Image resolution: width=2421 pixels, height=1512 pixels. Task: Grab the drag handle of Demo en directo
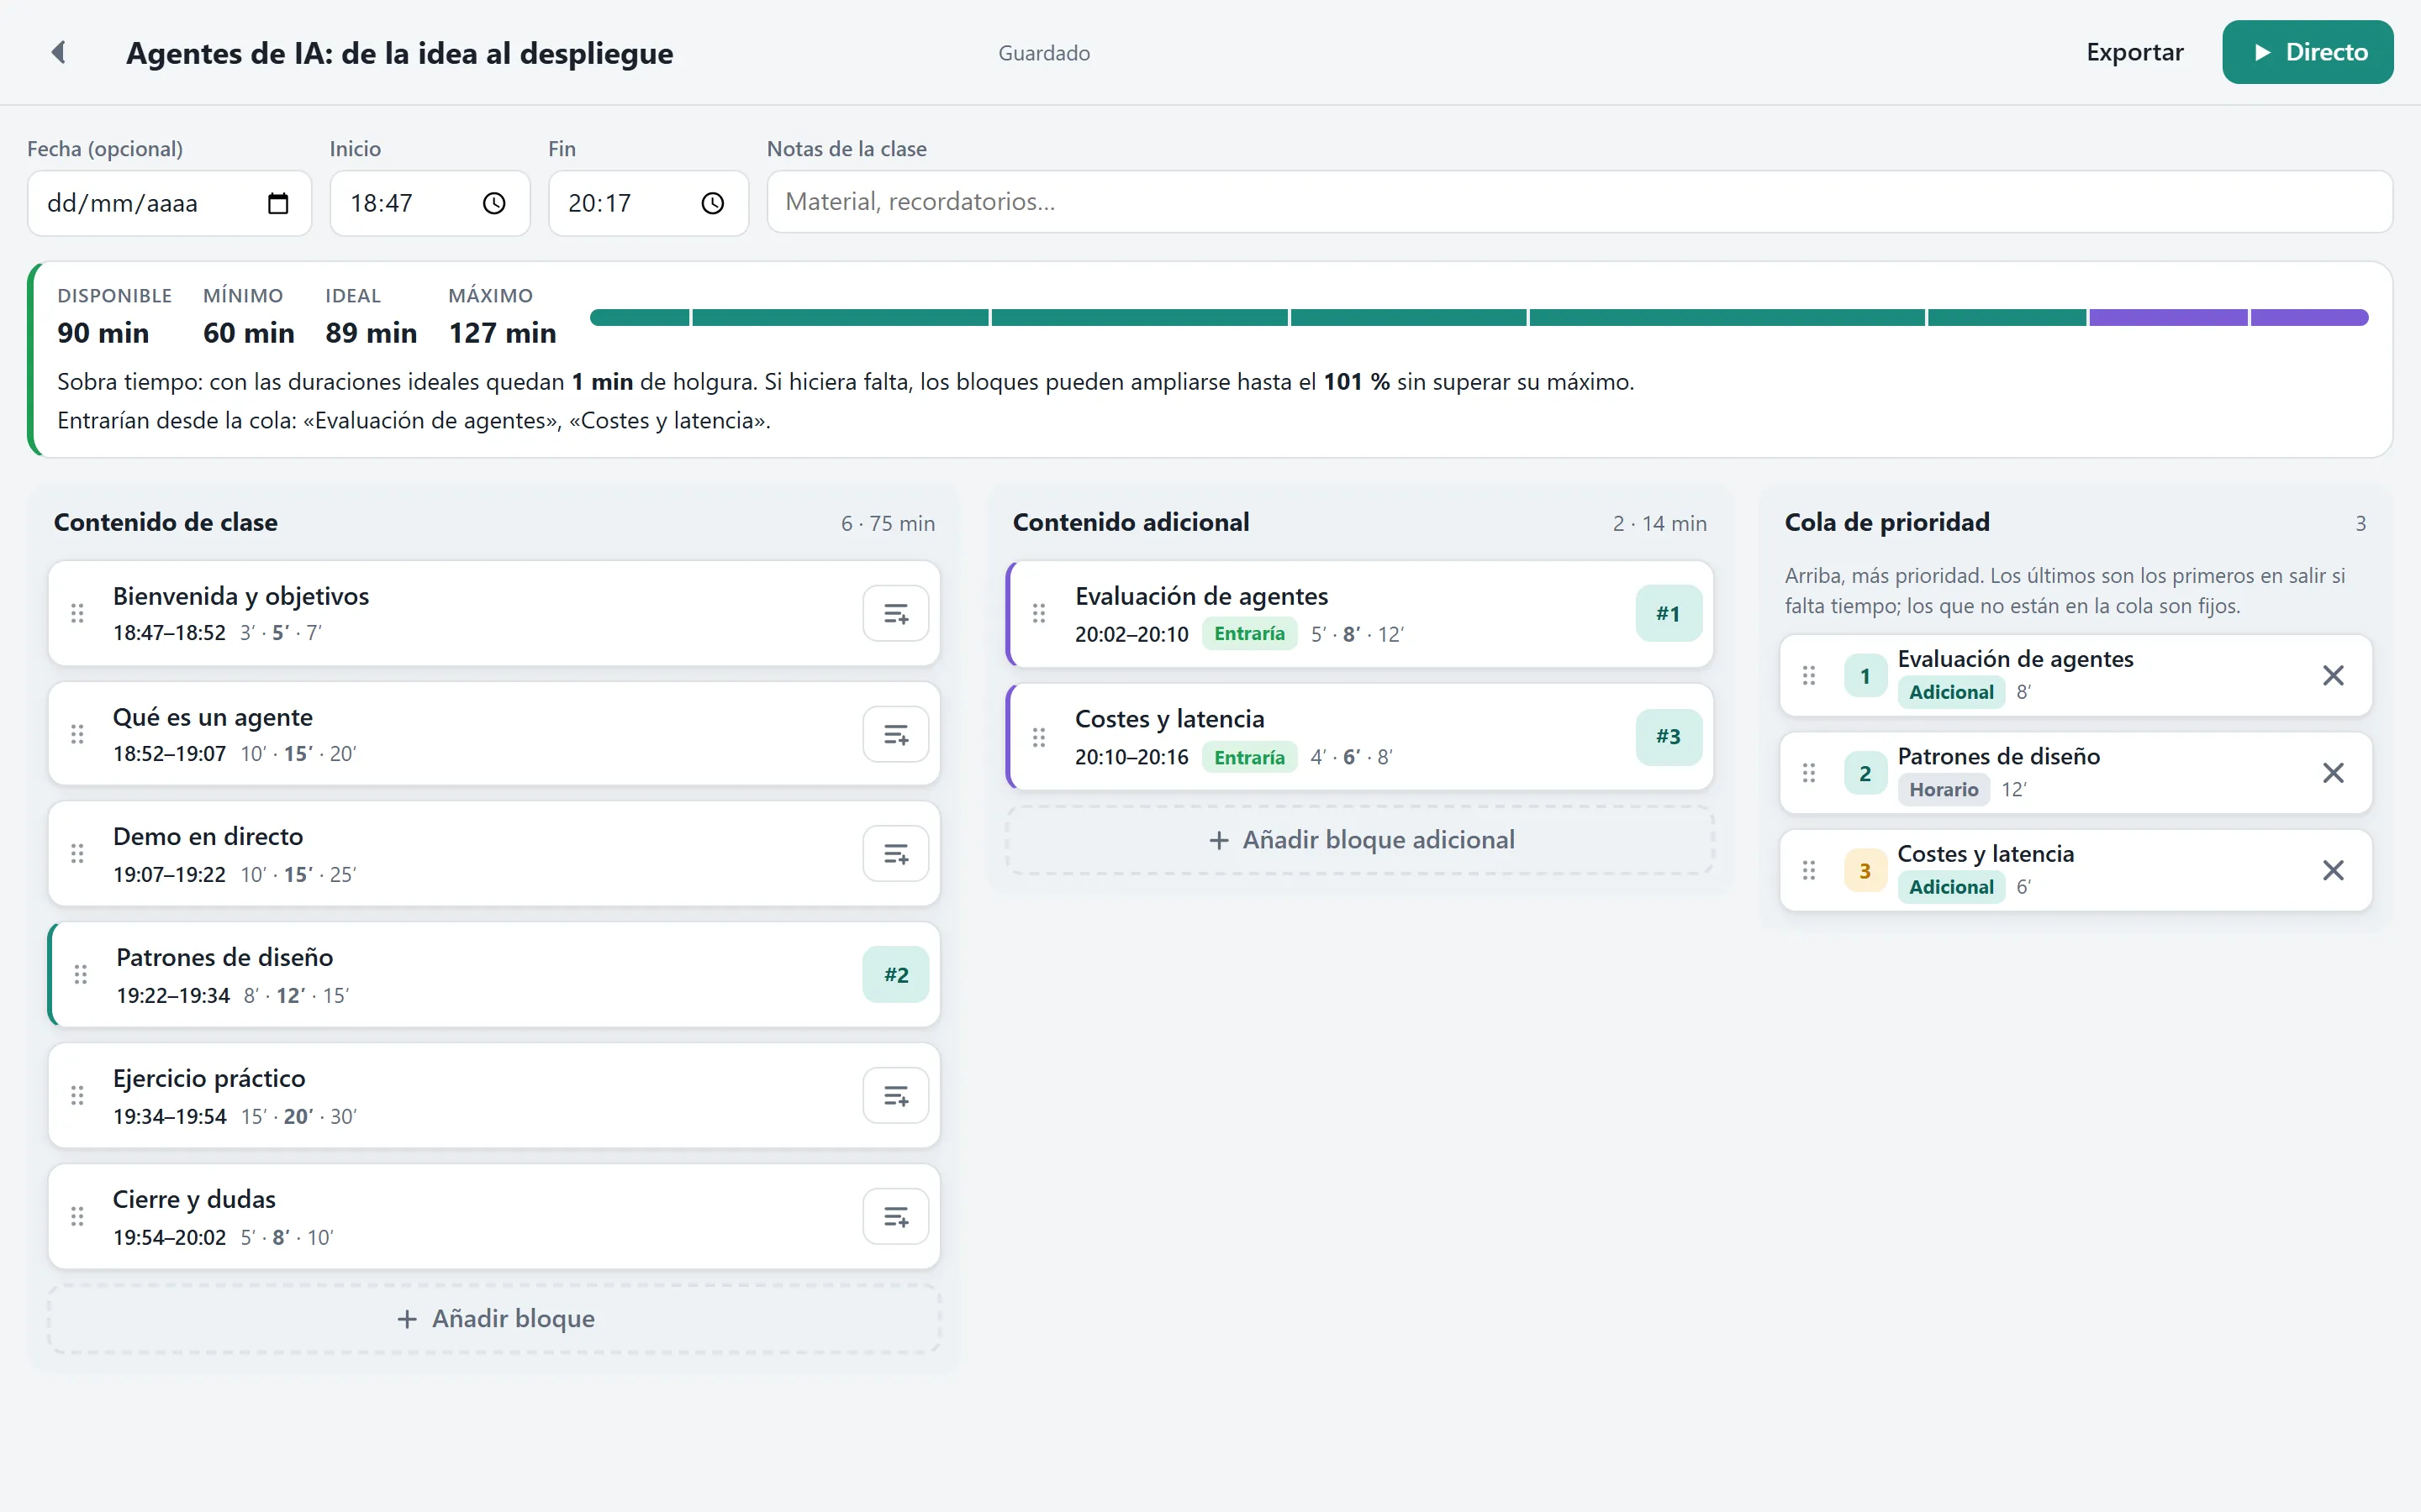click(77, 854)
